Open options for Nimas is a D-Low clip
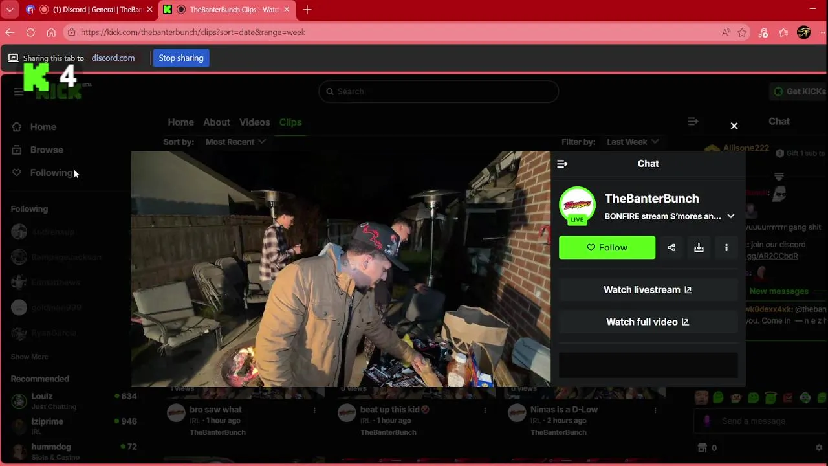Image resolution: width=828 pixels, height=466 pixels. (655, 410)
